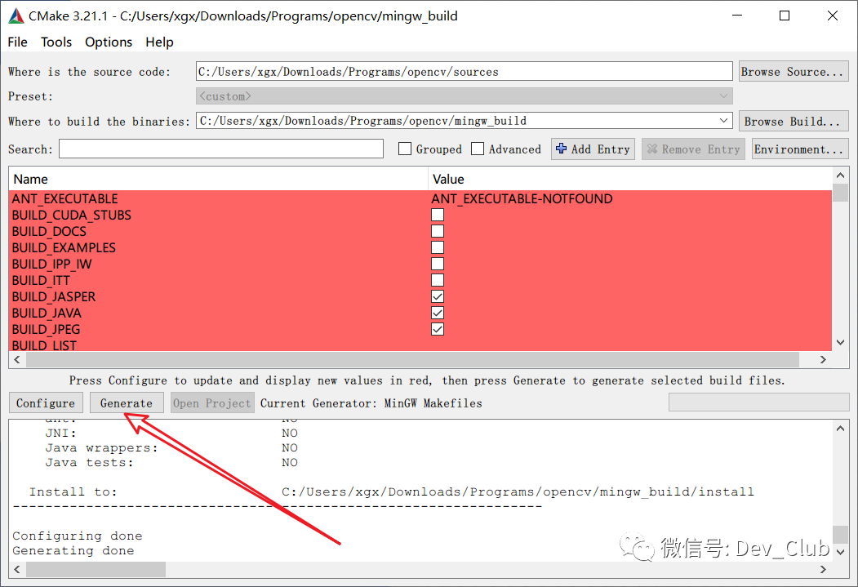The height and width of the screenshot is (587, 858).
Task: Click the plus icon on Add Entry
Action: point(561,149)
